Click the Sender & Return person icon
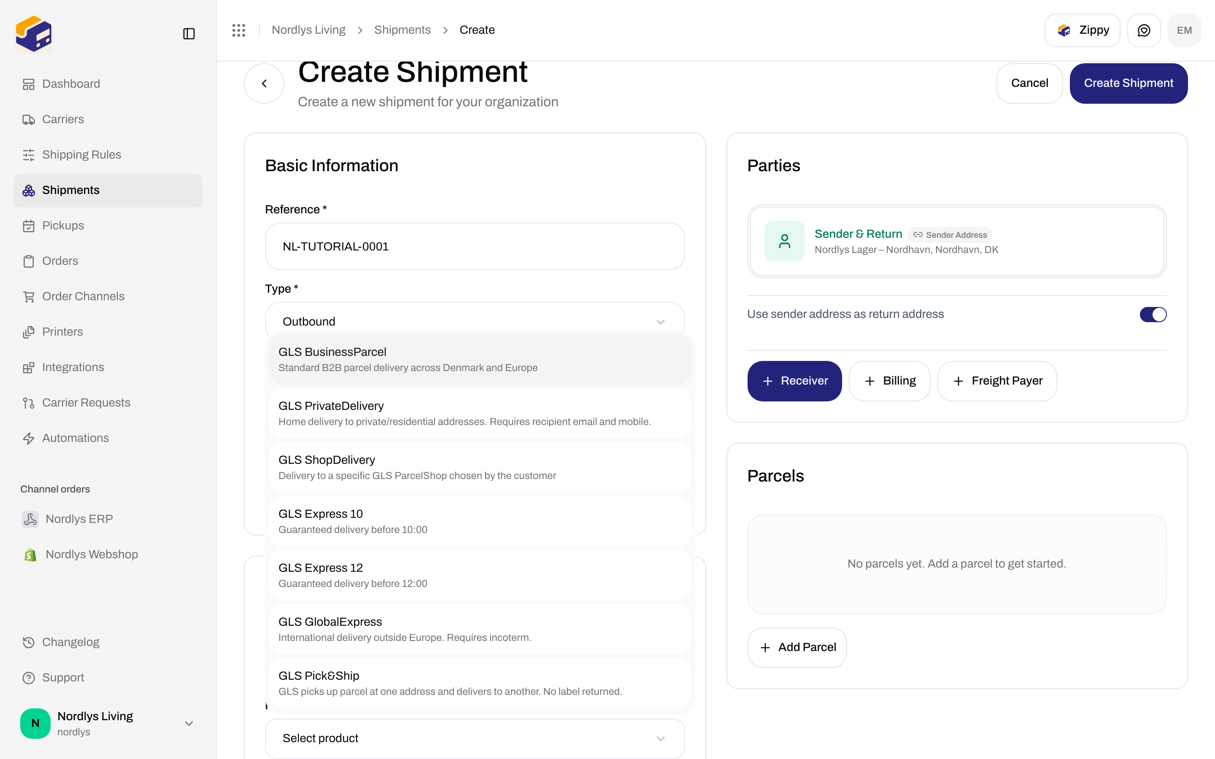 pyautogui.click(x=784, y=241)
